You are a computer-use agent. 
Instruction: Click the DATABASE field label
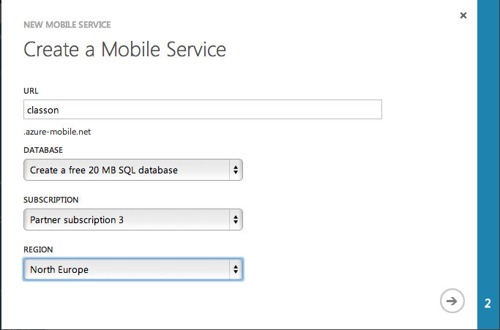(45, 150)
